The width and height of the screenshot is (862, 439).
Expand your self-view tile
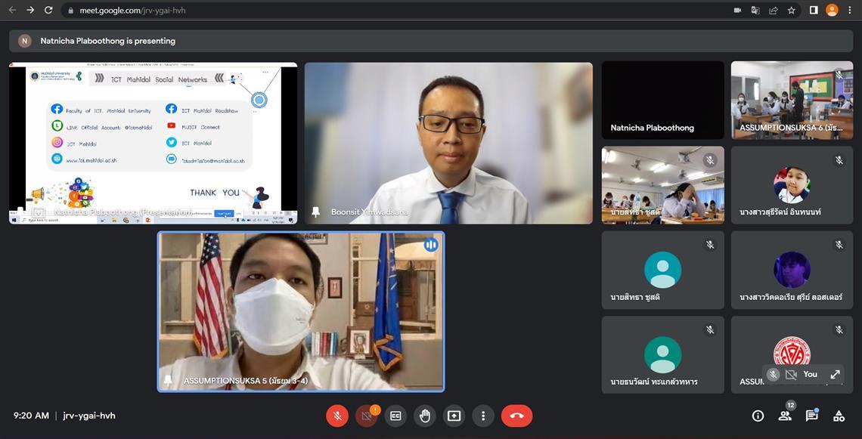click(x=835, y=374)
